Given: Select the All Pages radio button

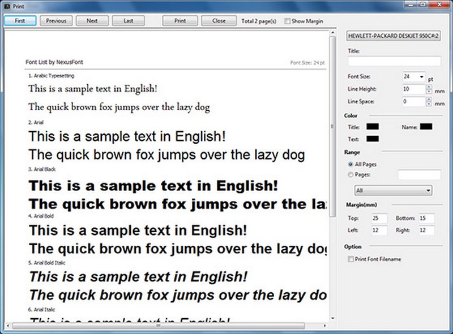Looking at the screenshot, I should click(351, 164).
